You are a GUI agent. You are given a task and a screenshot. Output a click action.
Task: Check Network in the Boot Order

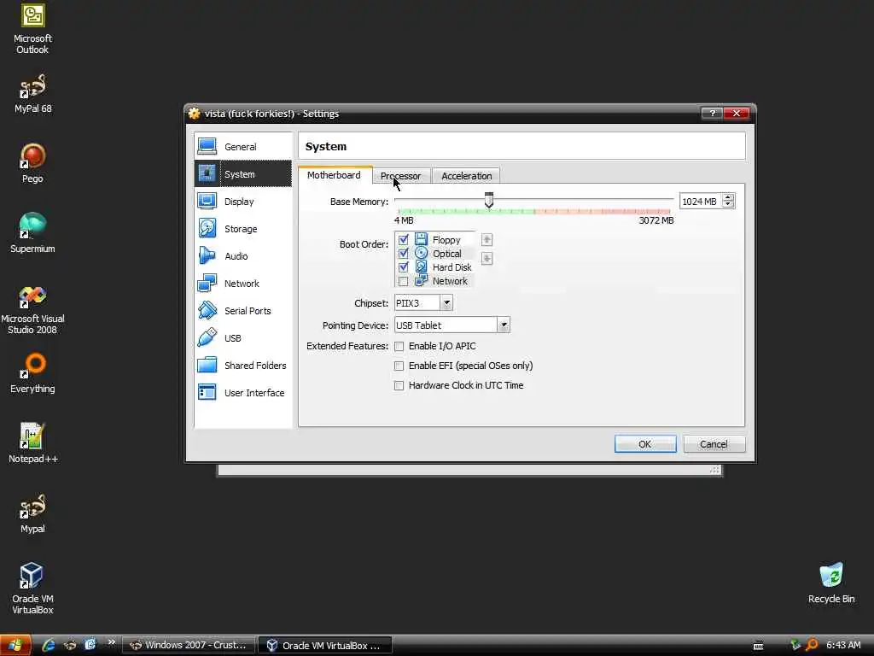(x=403, y=281)
